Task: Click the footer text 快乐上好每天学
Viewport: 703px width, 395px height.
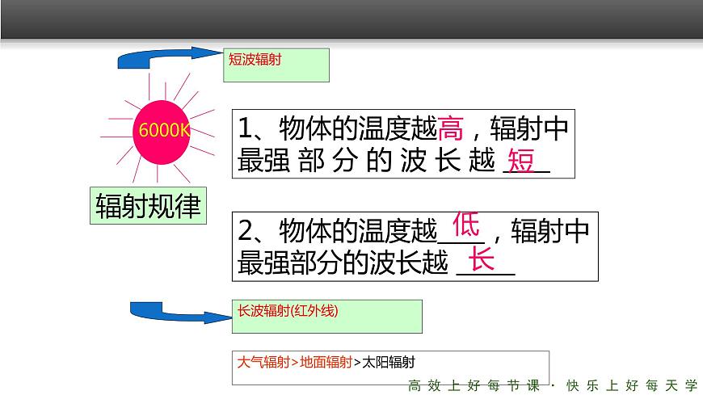Action: point(632,385)
